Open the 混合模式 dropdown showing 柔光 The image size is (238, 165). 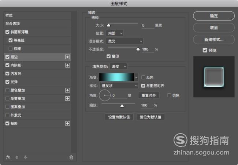tap(125, 41)
